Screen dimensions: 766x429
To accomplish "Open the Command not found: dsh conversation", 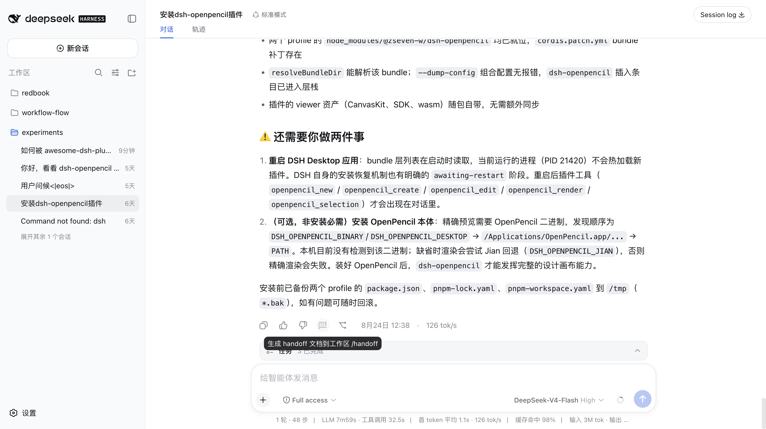I will [x=72, y=221].
